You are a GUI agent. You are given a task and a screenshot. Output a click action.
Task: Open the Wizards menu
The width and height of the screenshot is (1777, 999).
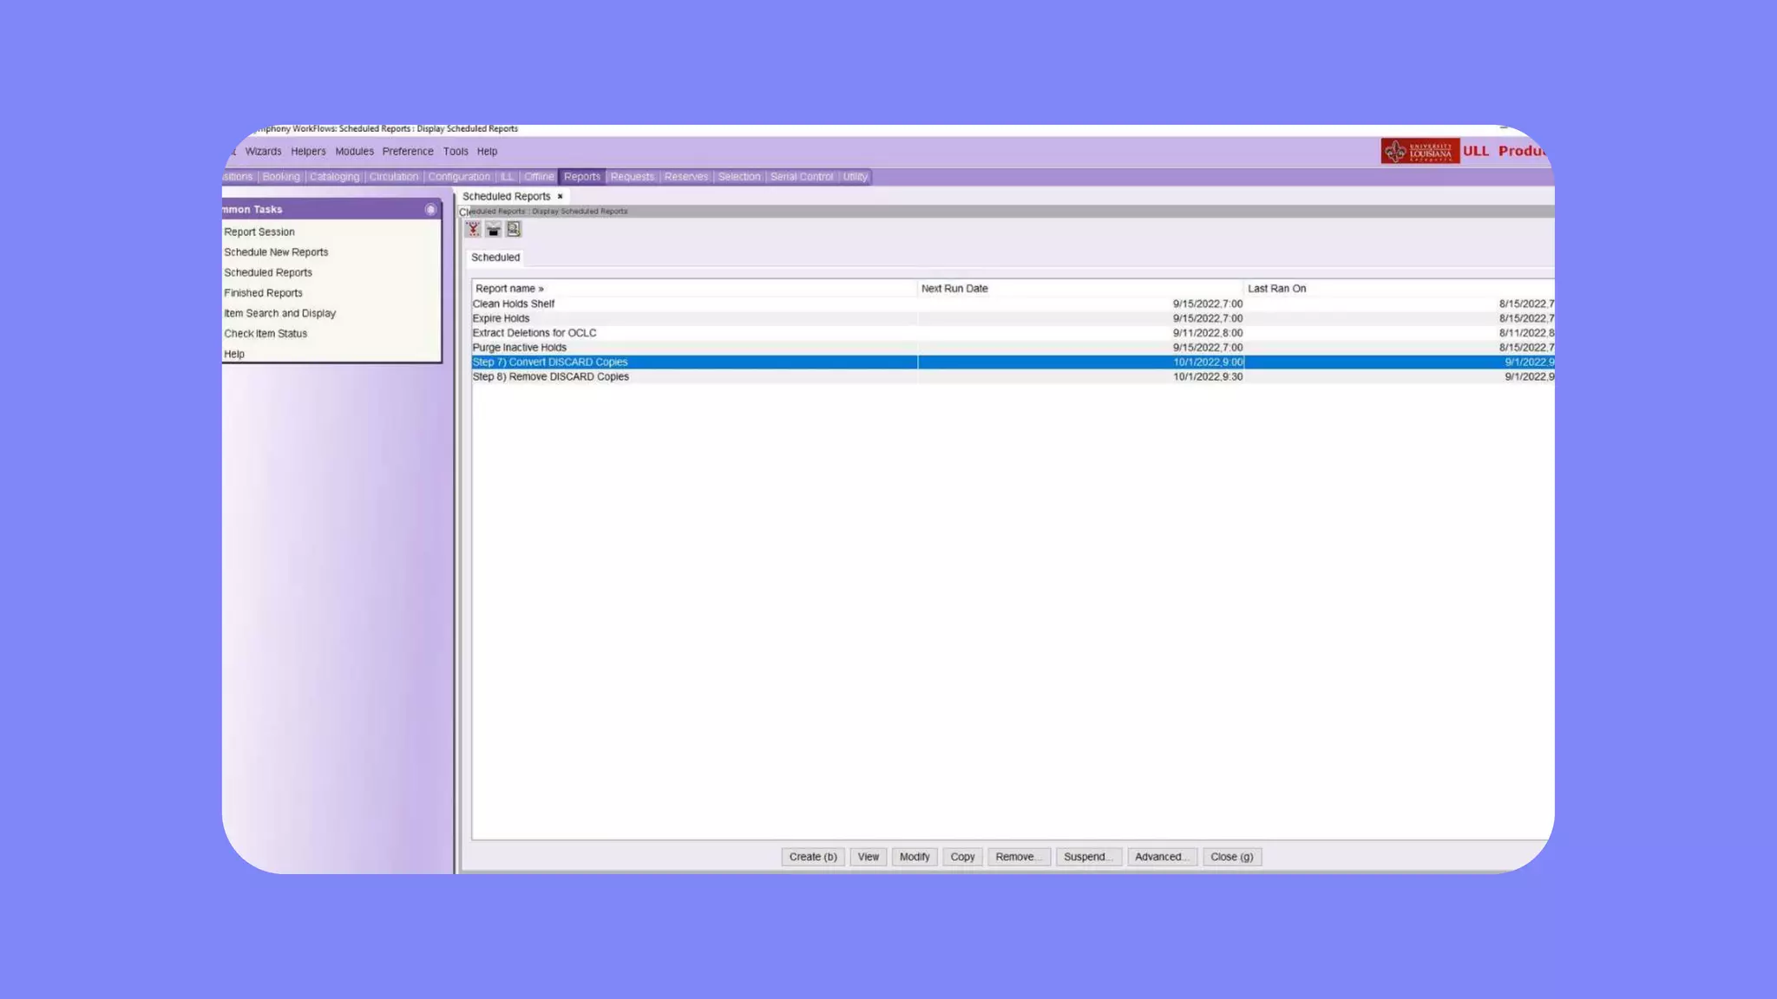click(x=263, y=152)
